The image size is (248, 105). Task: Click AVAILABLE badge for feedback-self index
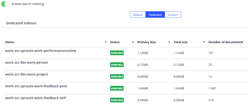[117, 100]
